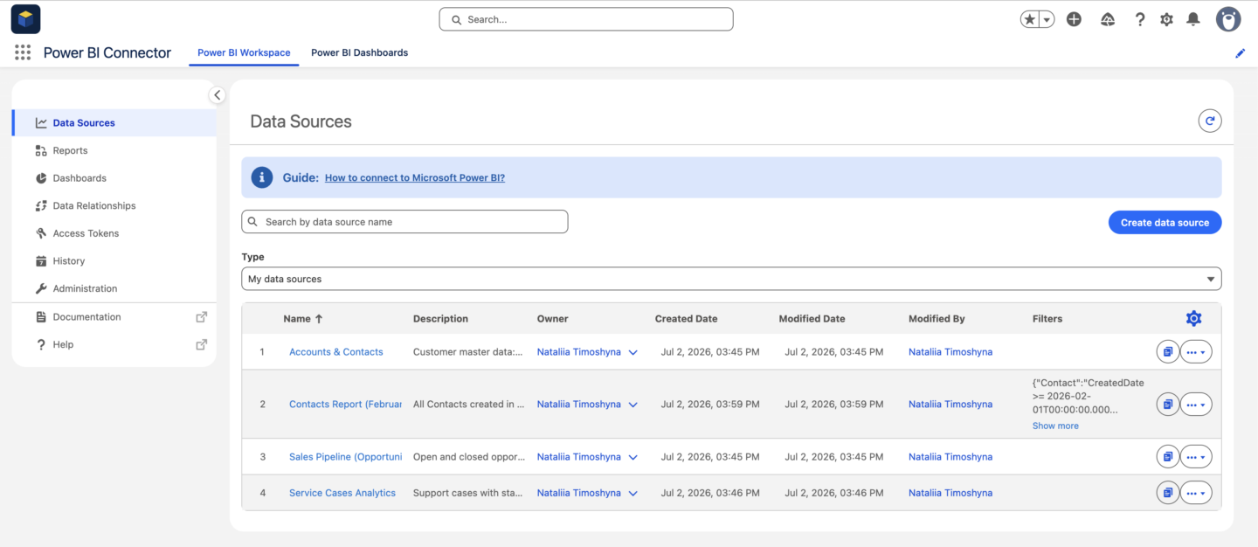
Task: Switch to Power BI Workspace tab
Action: click(244, 52)
